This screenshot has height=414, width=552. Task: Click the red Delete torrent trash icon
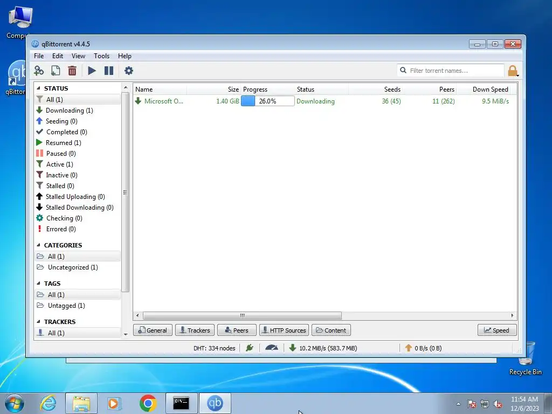[x=72, y=71]
